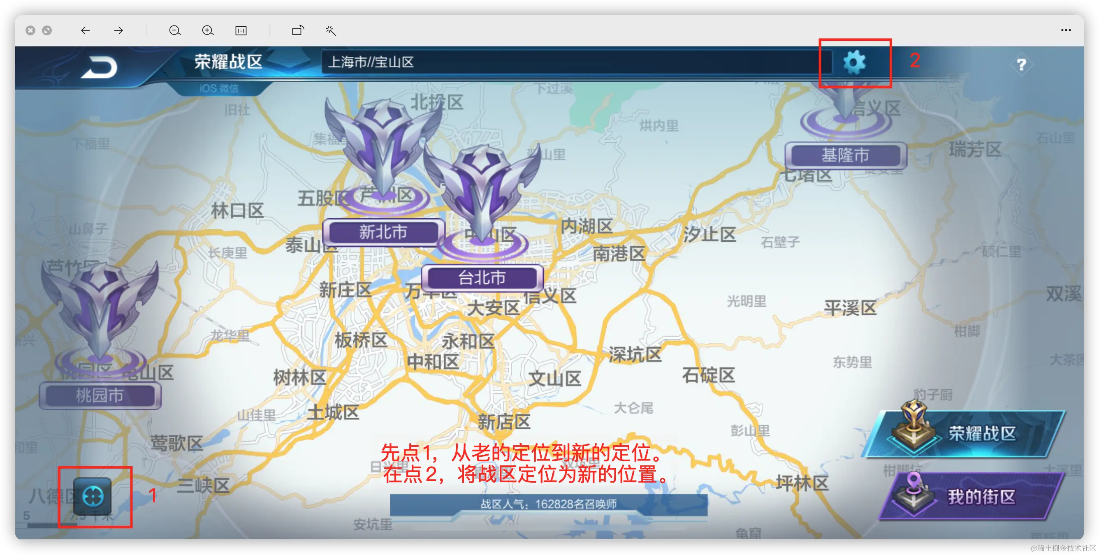The image size is (1099, 555).
Task: Expand the 桃园市 region badge
Action: pos(100,395)
